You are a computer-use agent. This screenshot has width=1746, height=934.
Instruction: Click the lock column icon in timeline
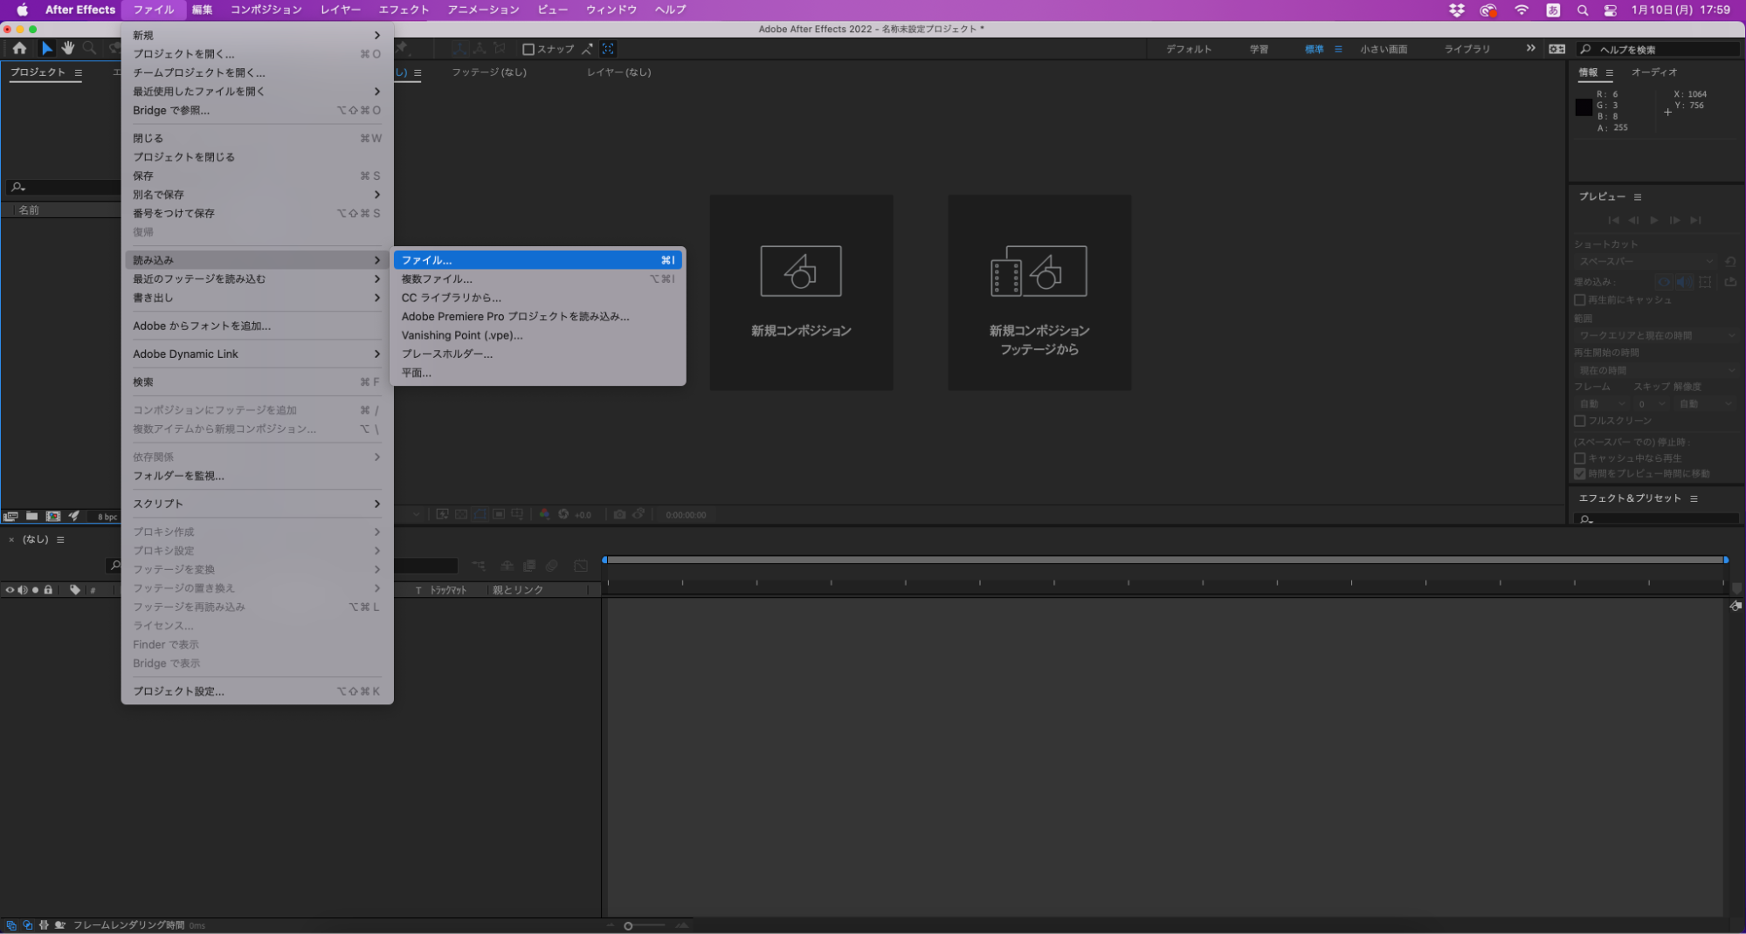pyautogui.click(x=48, y=590)
